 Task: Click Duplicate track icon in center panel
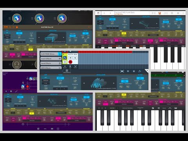pyautogui.click(x=75, y=67)
